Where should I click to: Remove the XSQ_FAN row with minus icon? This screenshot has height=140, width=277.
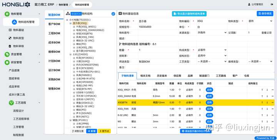[272, 109]
